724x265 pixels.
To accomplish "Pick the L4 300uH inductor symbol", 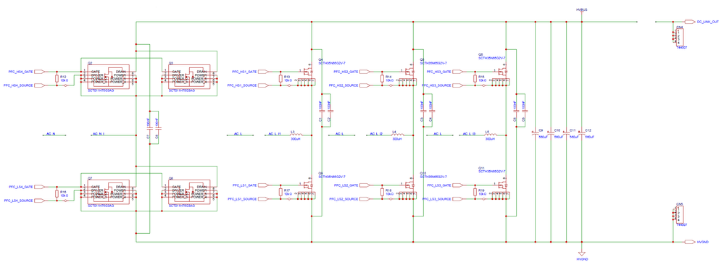I will click(398, 135).
